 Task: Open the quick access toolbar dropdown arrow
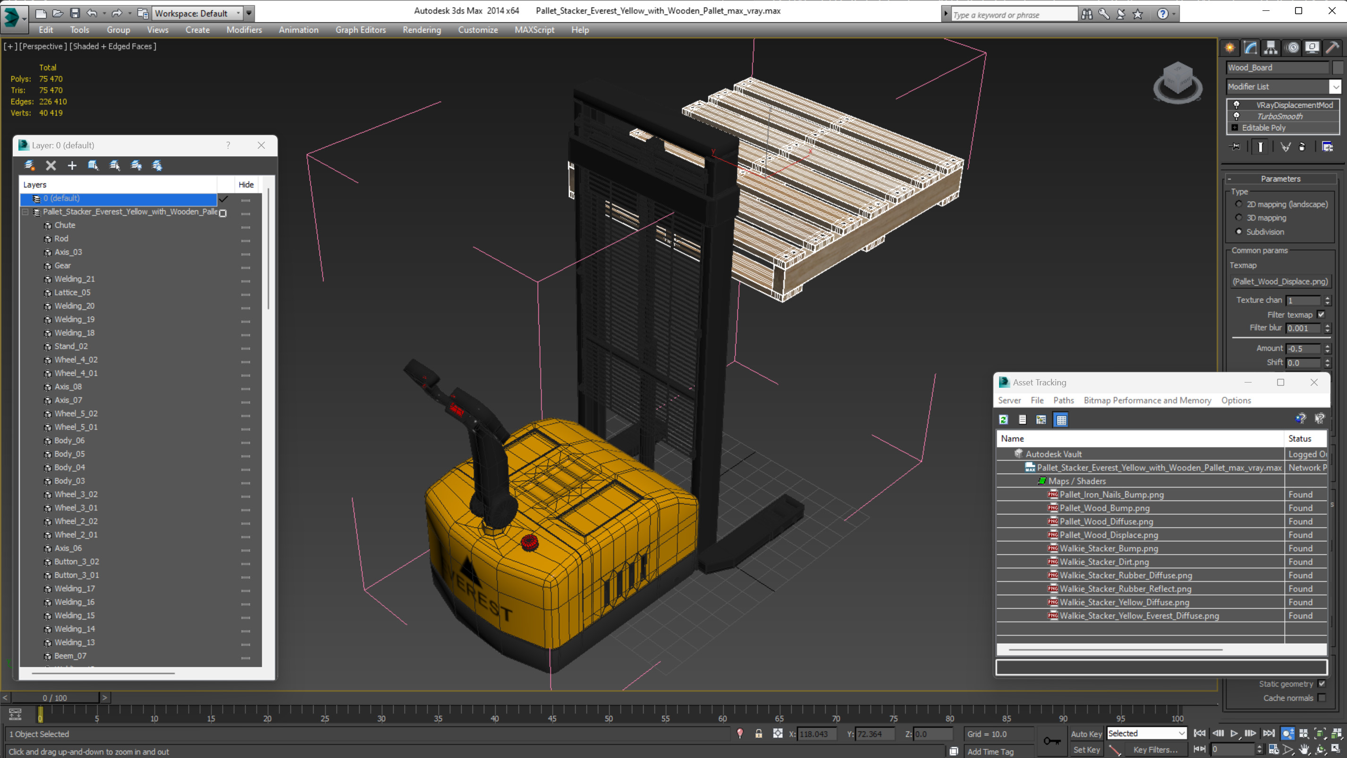tap(249, 13)
